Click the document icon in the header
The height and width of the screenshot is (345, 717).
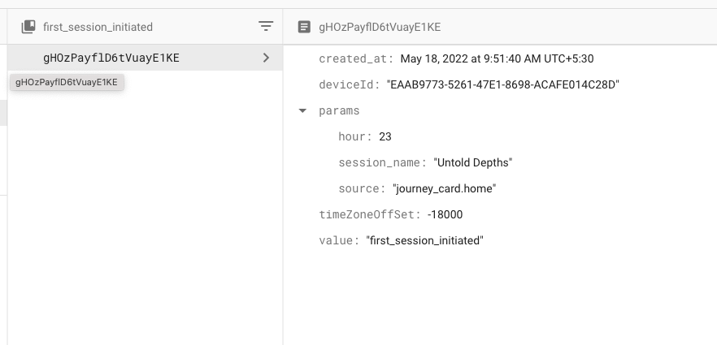point(304,27)
